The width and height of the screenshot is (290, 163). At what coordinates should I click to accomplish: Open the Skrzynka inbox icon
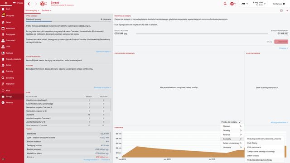click(x=3, y=15)
